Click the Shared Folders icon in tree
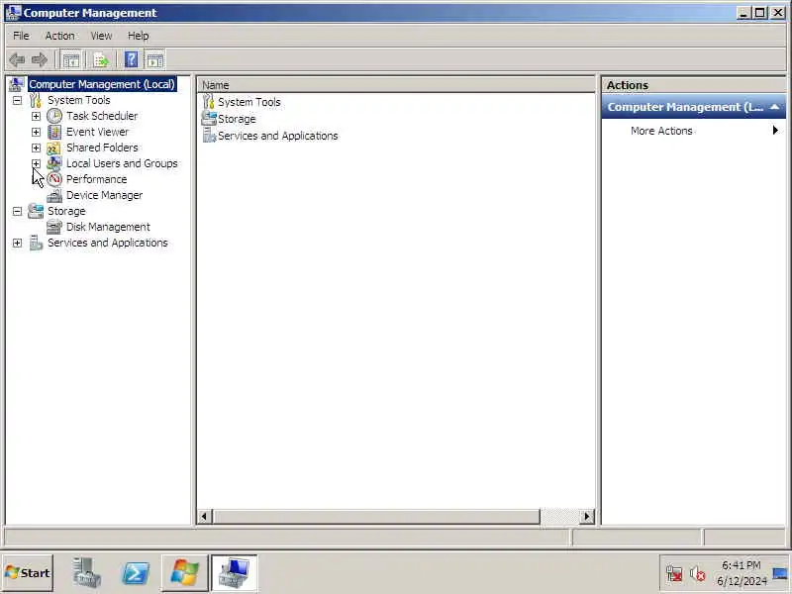Screen dimensions: 792x594 coord(54,148)
